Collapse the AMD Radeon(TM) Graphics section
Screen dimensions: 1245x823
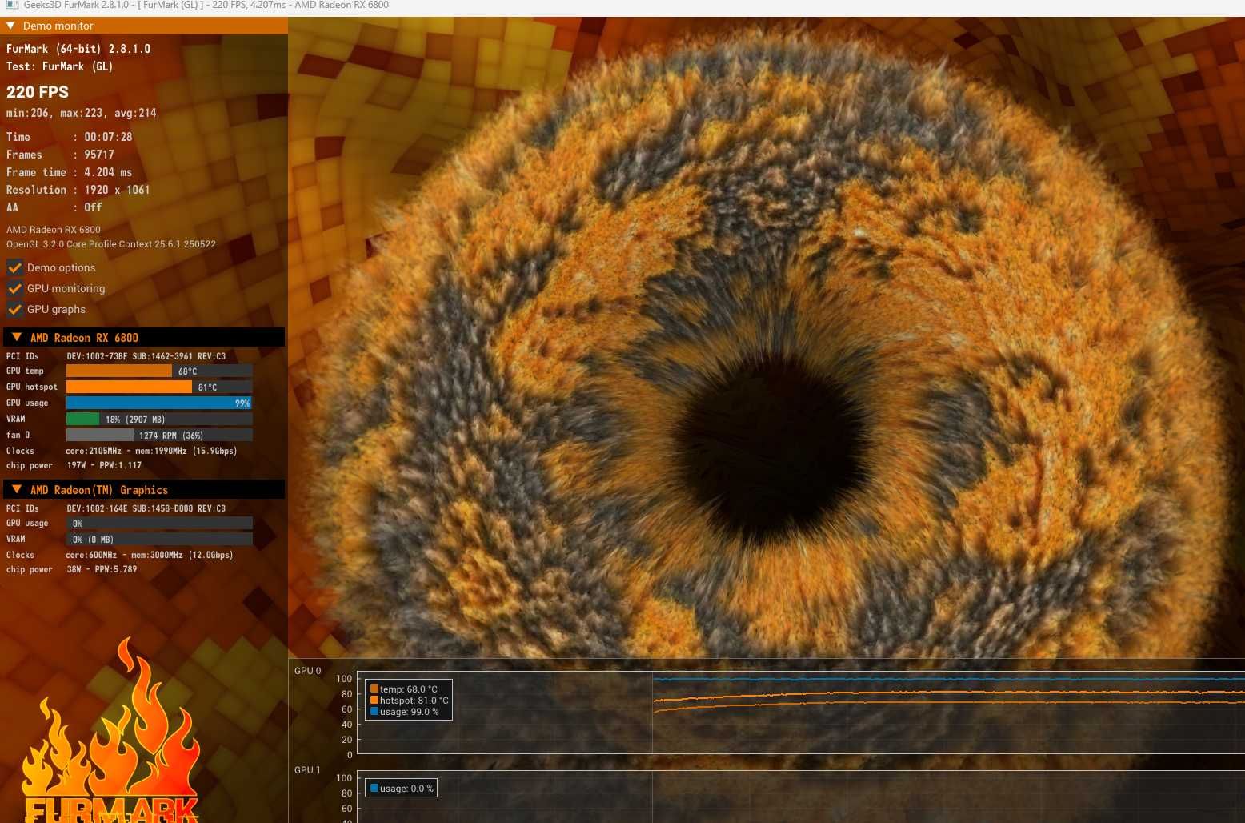pos(17,489)
